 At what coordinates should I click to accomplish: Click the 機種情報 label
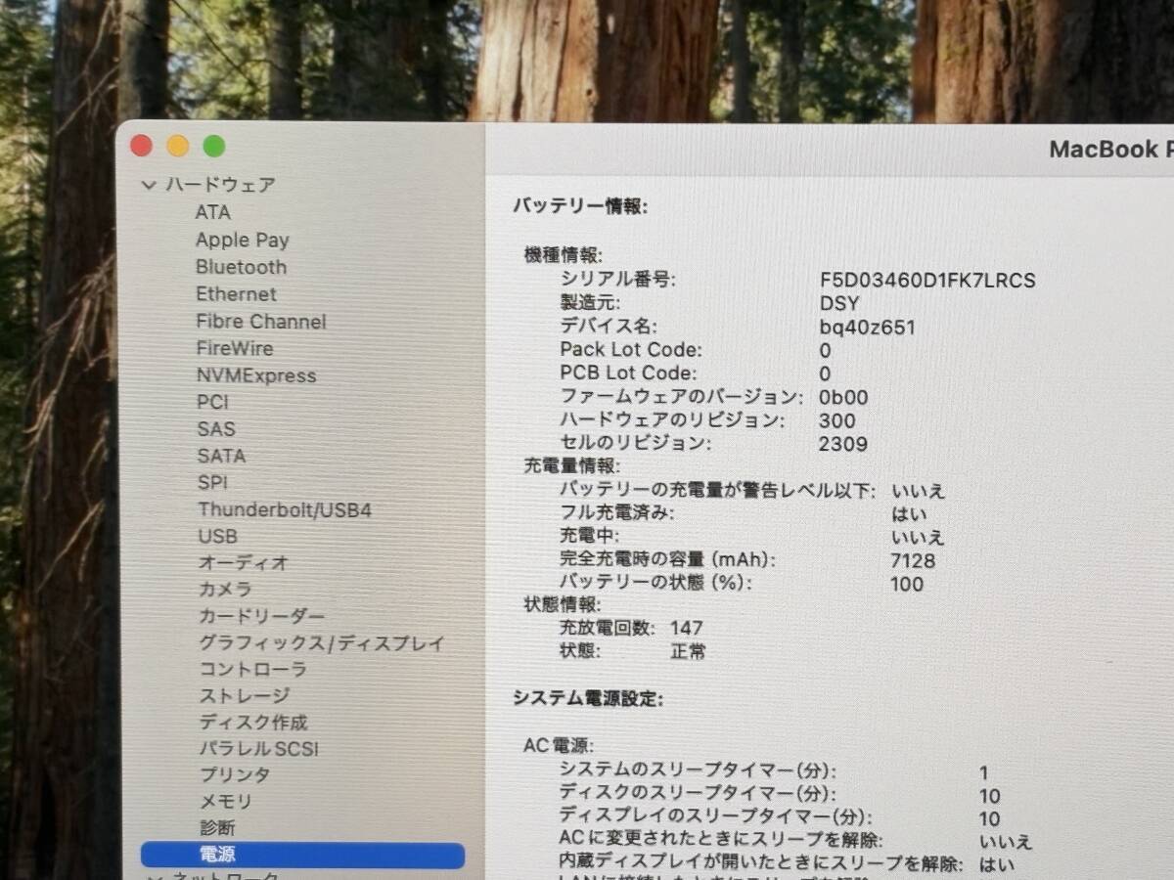click(564, 255)
